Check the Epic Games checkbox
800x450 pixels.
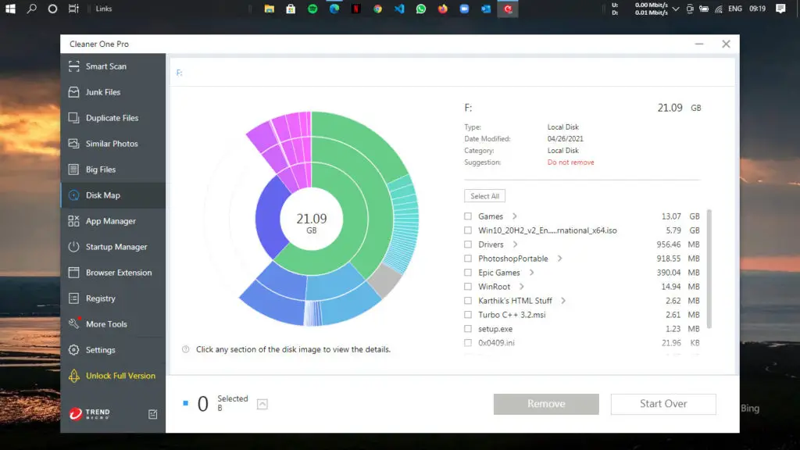[468, 273]
